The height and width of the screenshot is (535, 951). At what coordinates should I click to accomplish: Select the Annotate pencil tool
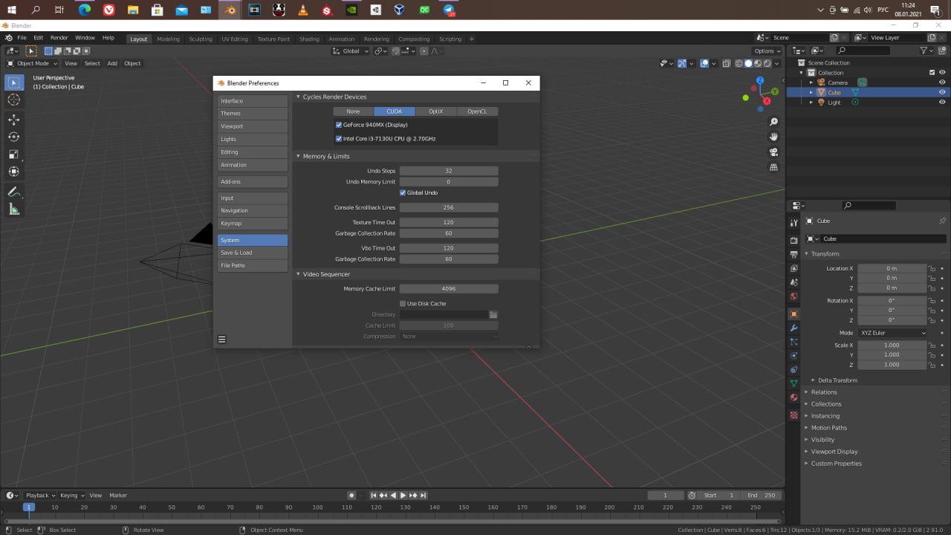pos(13,192)
